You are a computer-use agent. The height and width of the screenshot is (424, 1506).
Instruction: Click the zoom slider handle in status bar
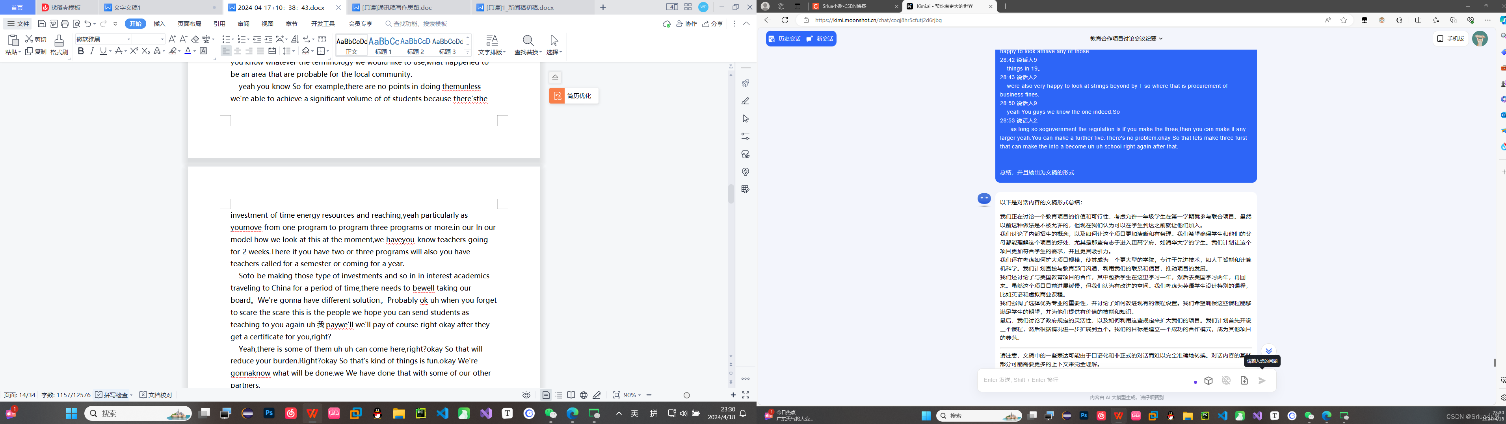pyautogui.click(x=686, y=395)
